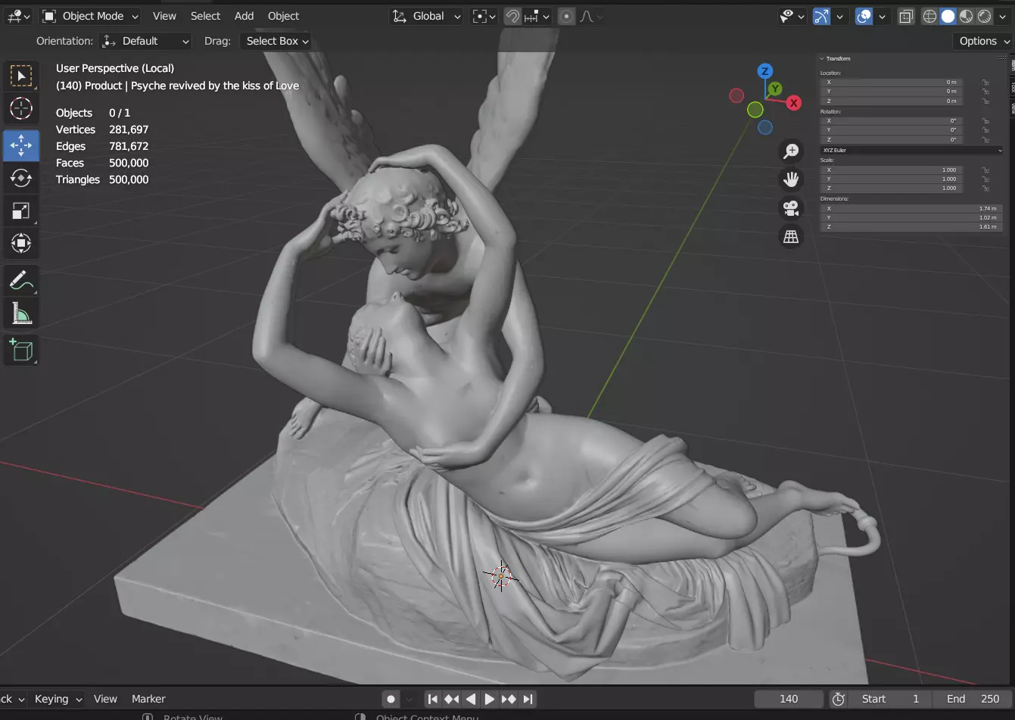1015x720 pixels.
Task: Select the Select Box tool
Action: (21, 76)
